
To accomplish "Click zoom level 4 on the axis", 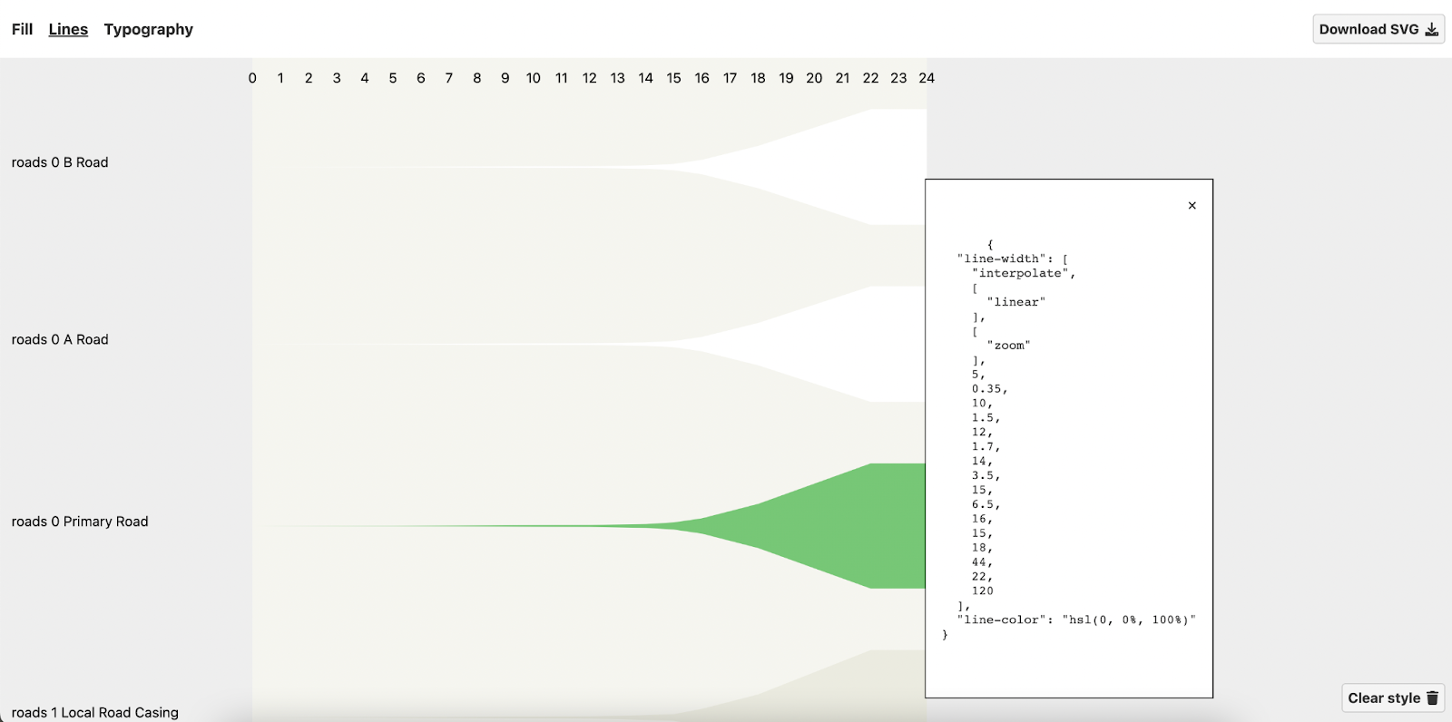I will 365,78.
